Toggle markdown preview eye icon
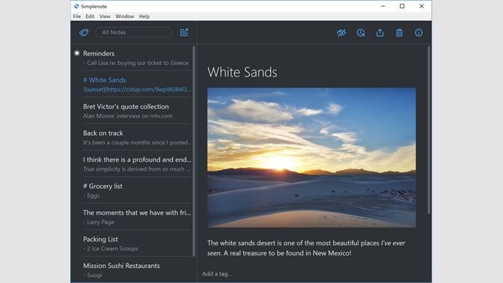The width and height of the screenshot is (503, 283). pos(341,32)
